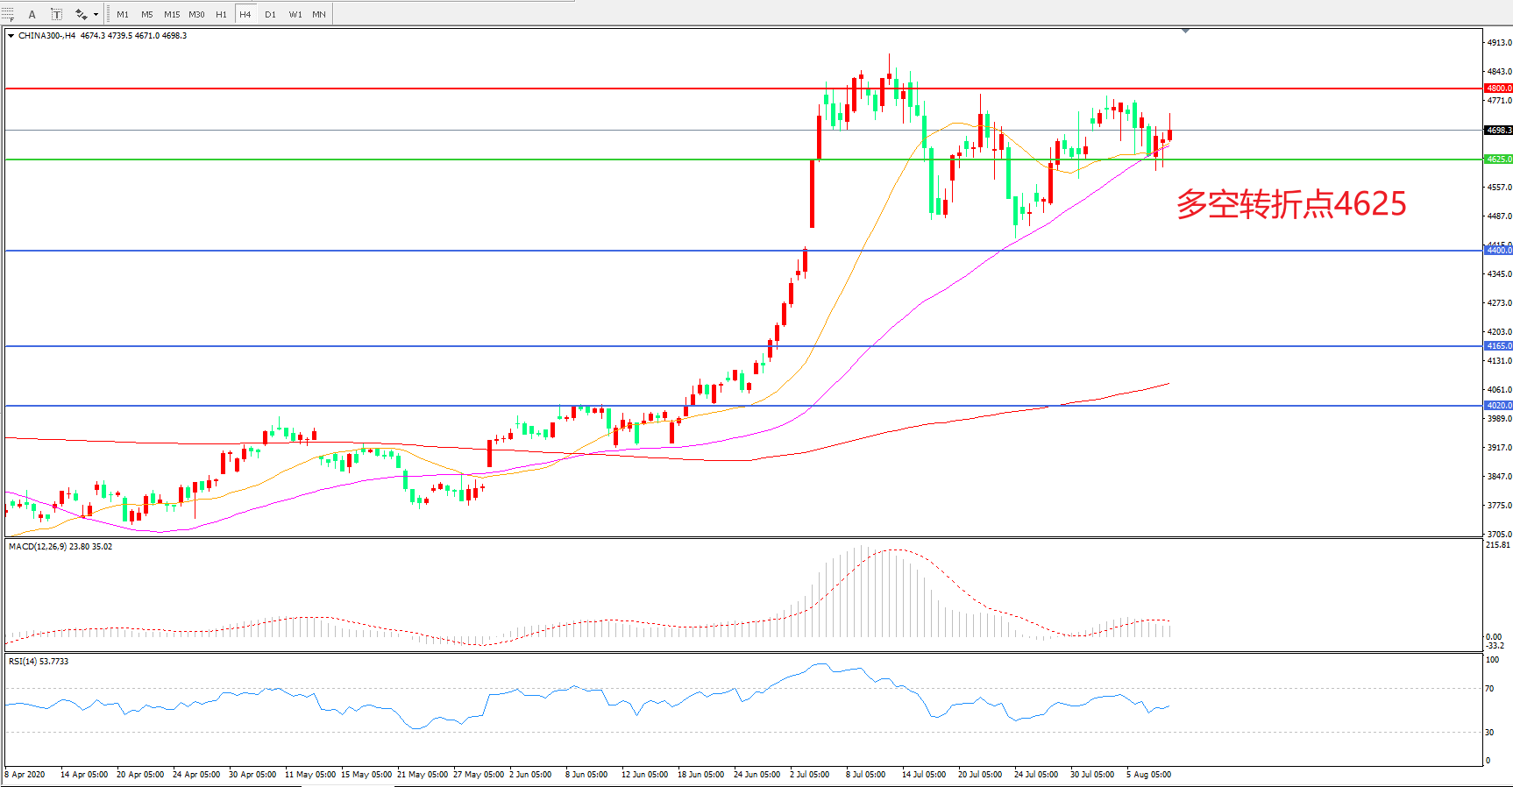Switch chart to M5 timeframe
The image size is (1513, 787).
(x=146, y=14)
